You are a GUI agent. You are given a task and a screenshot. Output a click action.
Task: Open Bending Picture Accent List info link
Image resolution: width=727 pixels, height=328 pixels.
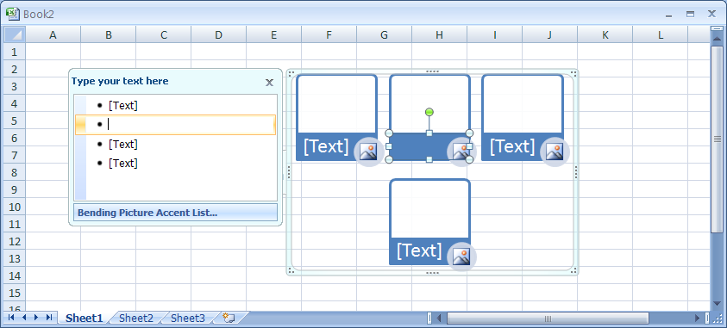175,213
